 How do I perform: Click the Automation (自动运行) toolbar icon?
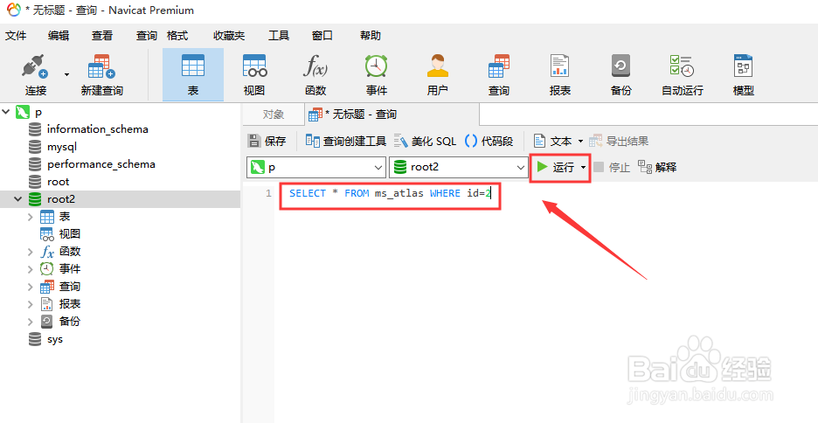point(683,75)
